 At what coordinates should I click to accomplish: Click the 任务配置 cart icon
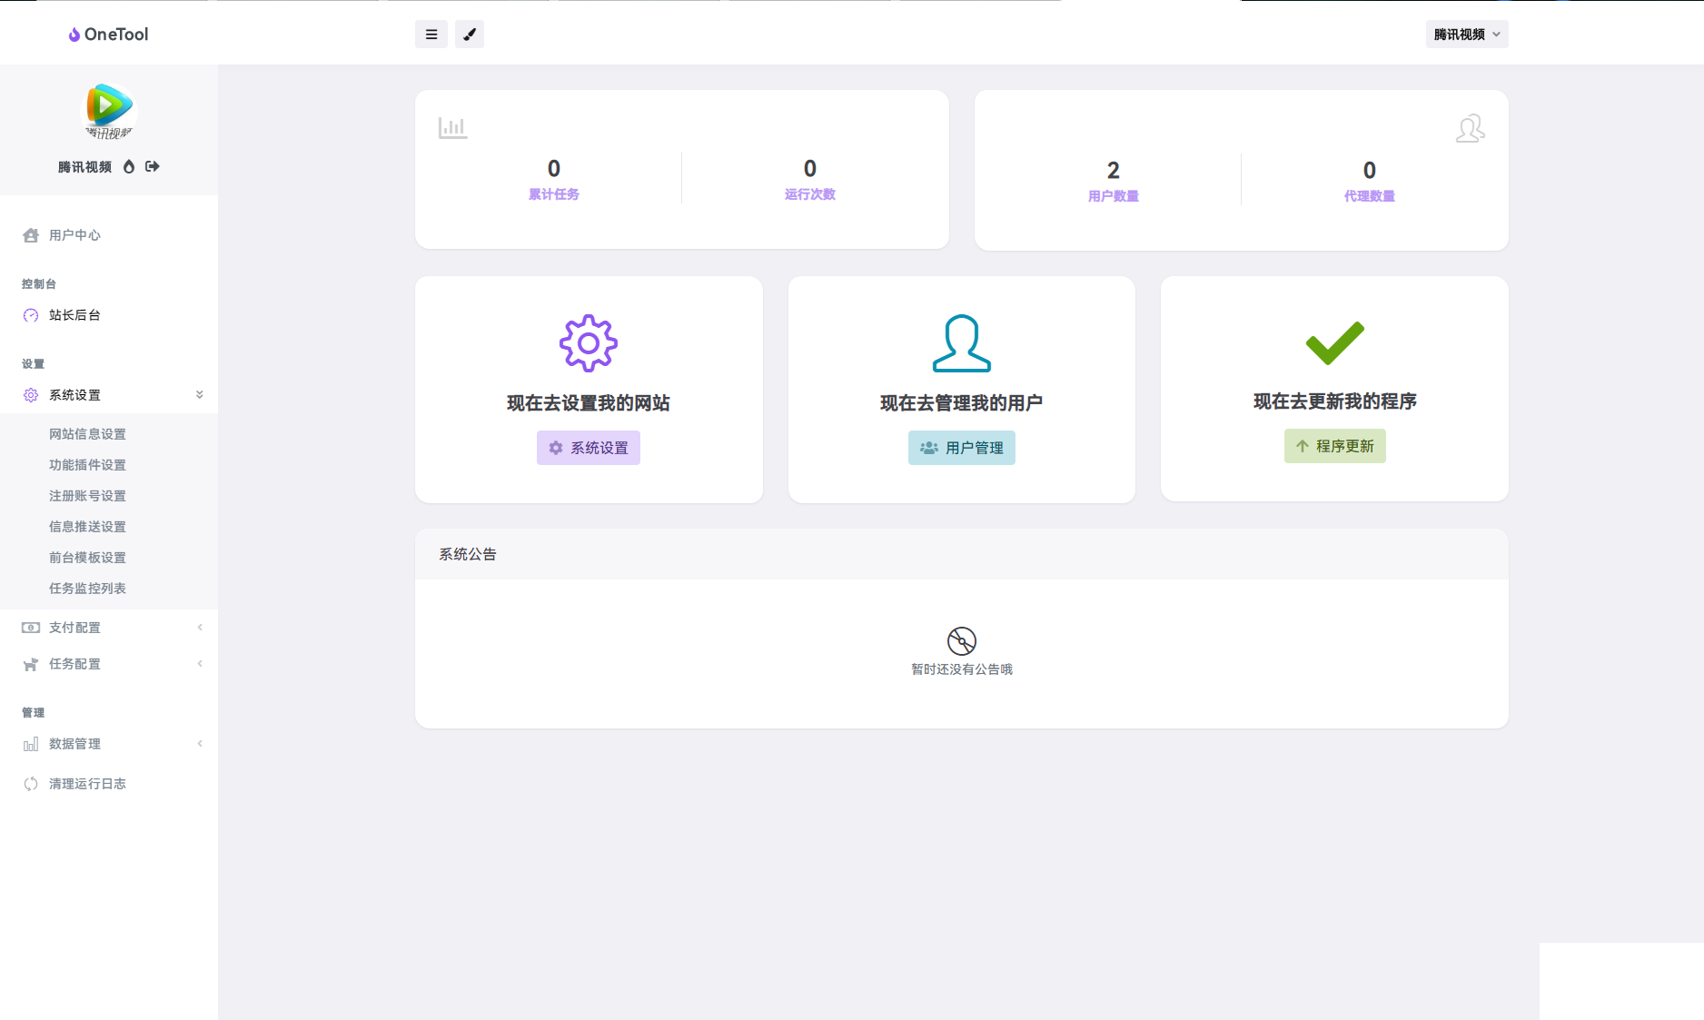click(x=31, y=664)
